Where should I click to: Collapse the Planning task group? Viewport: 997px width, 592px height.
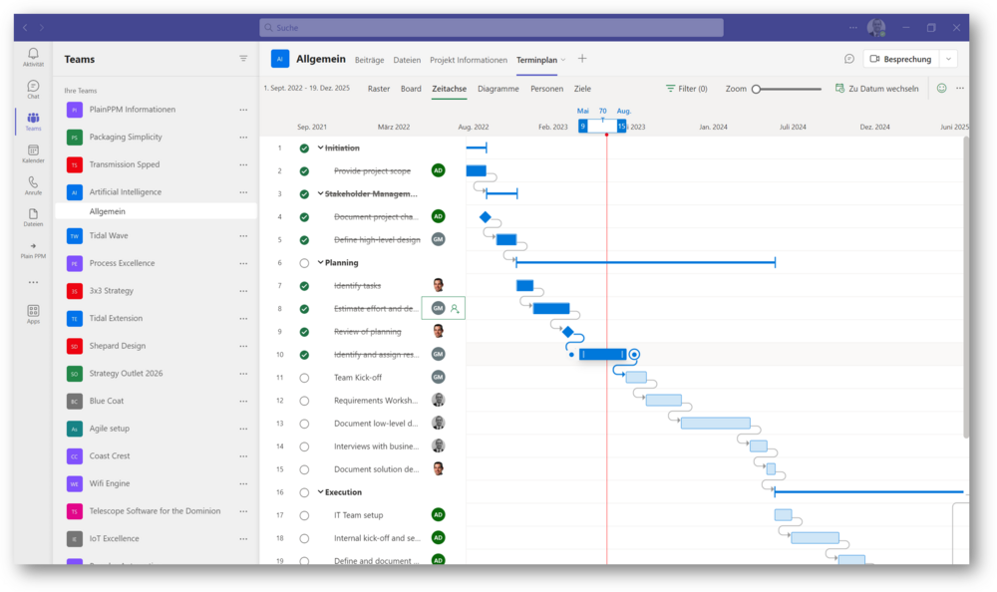click(320, 263)
